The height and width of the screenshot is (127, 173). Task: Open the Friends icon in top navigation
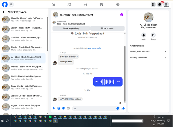pos(69,4)
